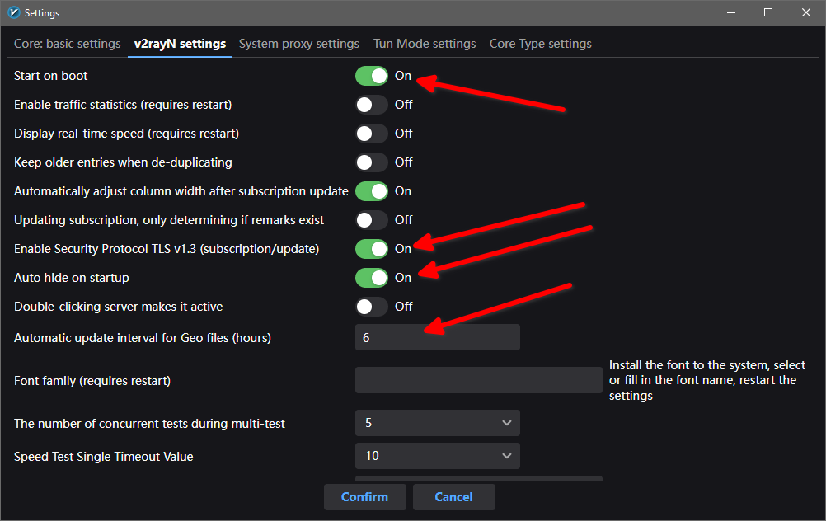Click the 'Start on boot' label
826x521 pixels.
[x=50, y=76]
